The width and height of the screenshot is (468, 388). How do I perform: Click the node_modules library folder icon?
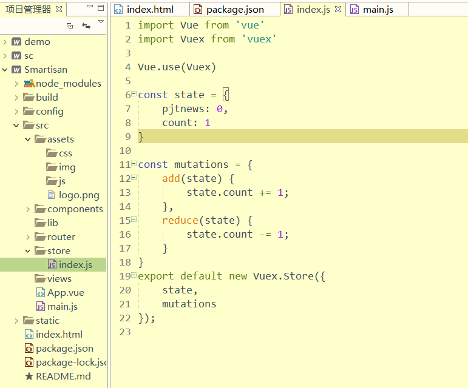point(29,84)
